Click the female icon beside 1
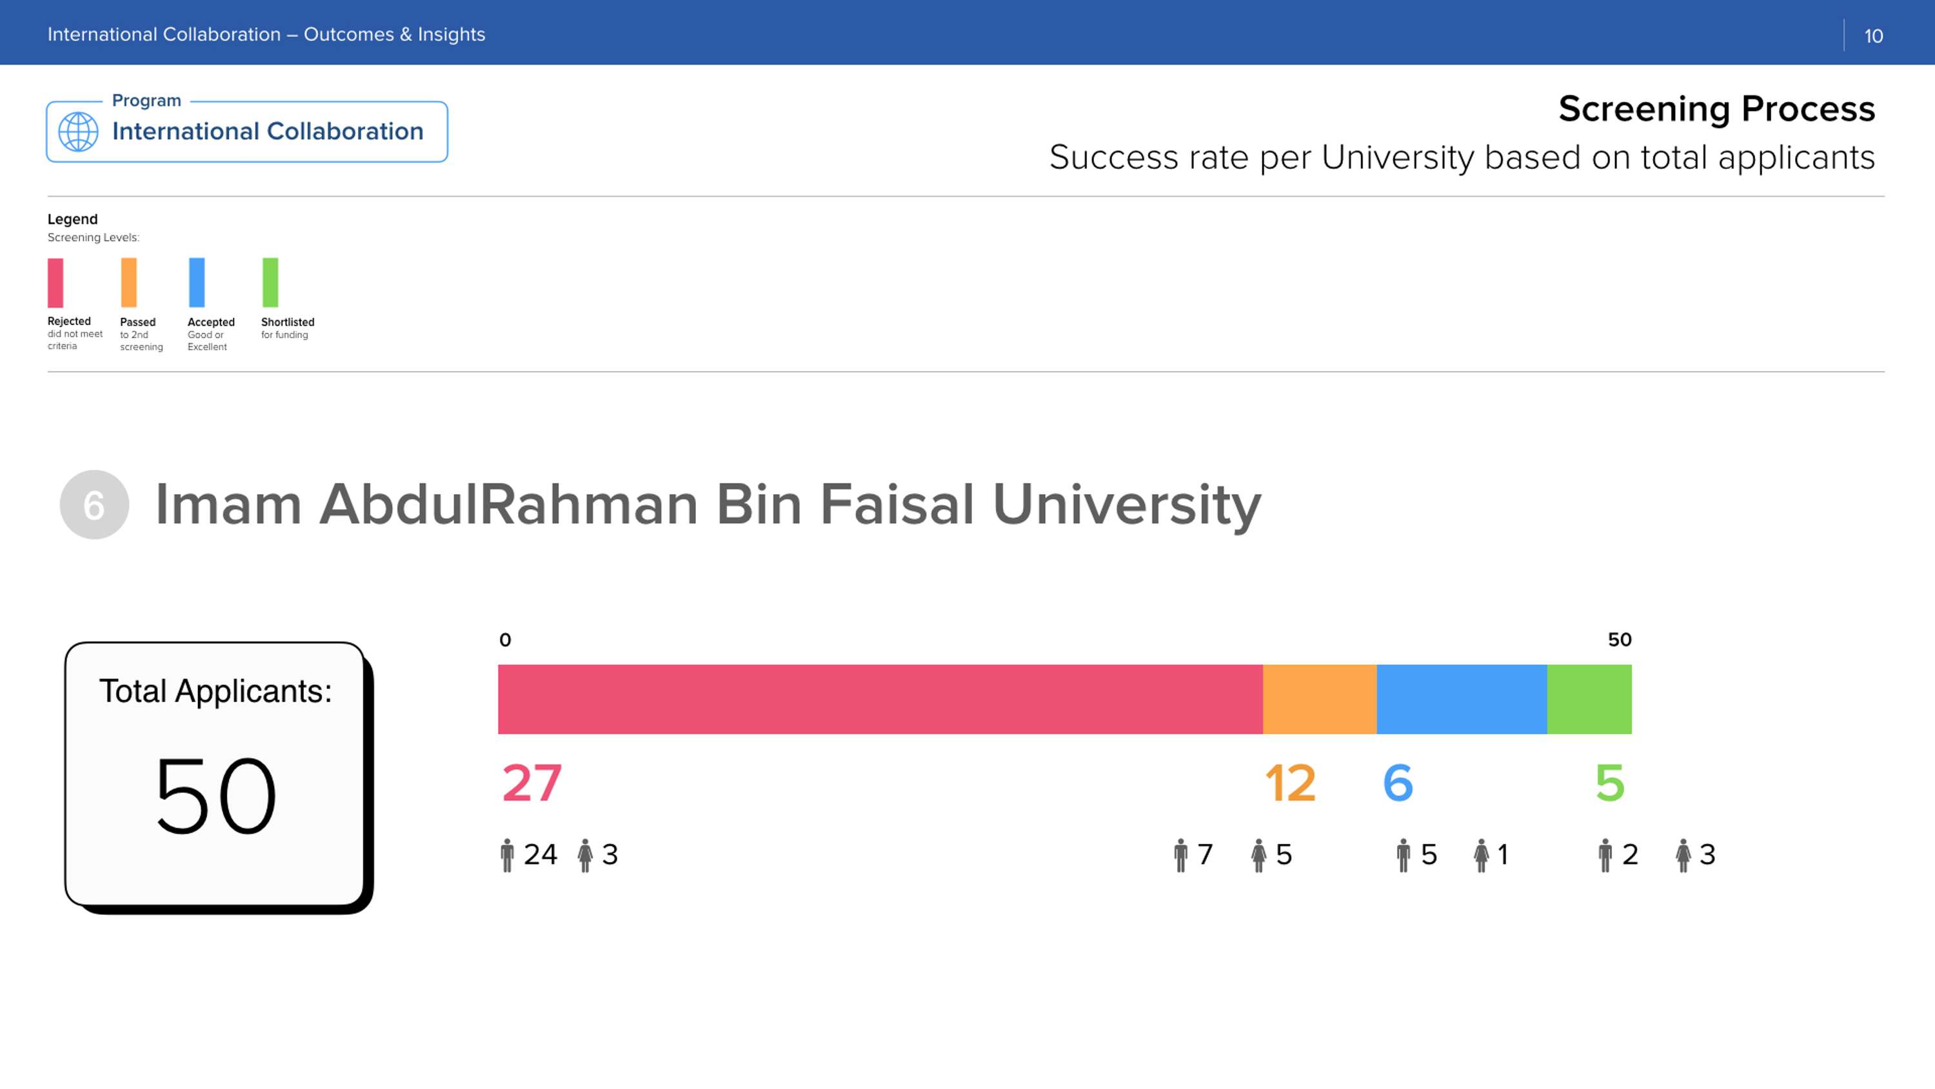The height and width of the screenshot is (1089, 1935). [x=1482, y=855]
